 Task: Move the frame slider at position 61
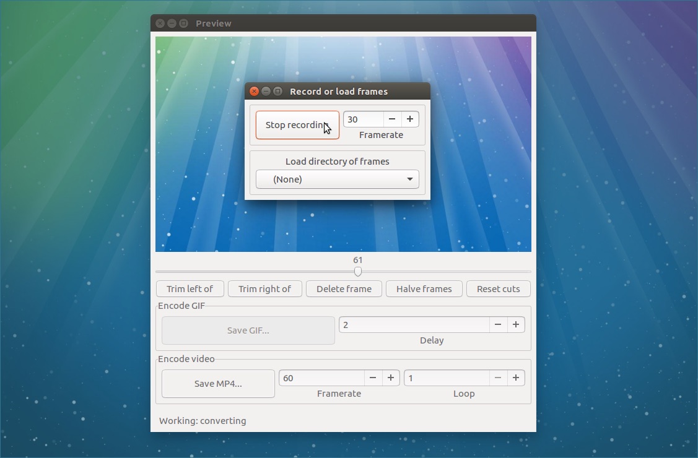click(x=358, y=270)
